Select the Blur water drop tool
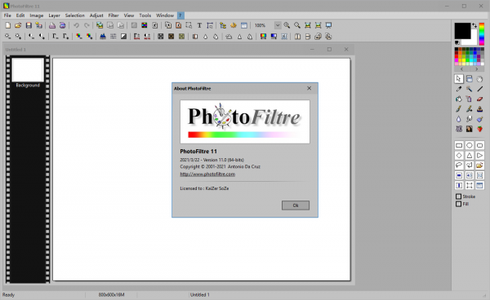 click(x=458, y=119)
